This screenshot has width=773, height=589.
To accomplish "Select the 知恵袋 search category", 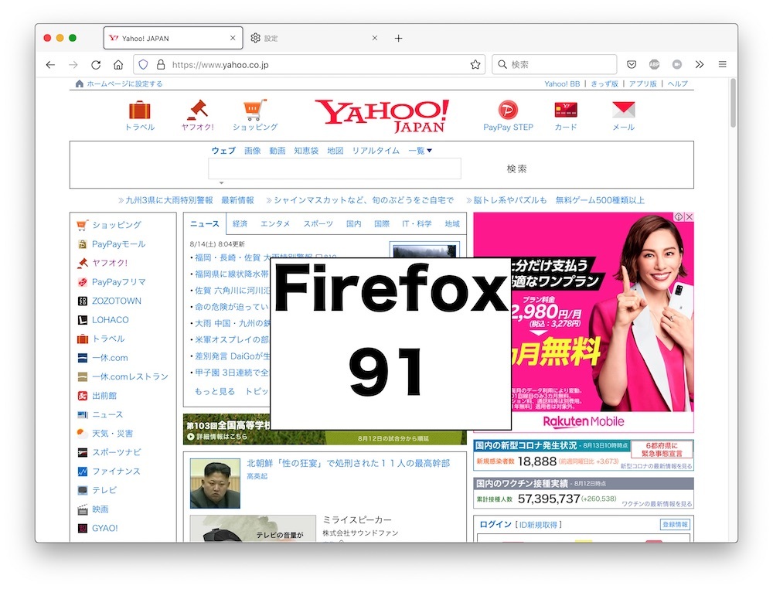I will (x=306, y=151).
